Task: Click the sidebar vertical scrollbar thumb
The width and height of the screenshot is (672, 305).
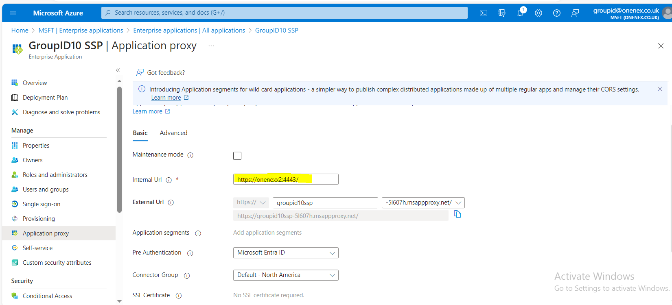Action: coord(119,150)
